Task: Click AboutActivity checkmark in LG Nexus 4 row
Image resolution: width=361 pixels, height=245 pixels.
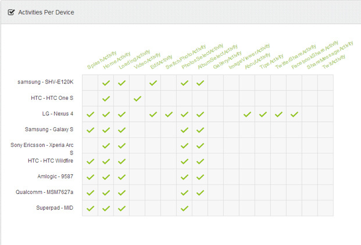Action: (247, 114)
